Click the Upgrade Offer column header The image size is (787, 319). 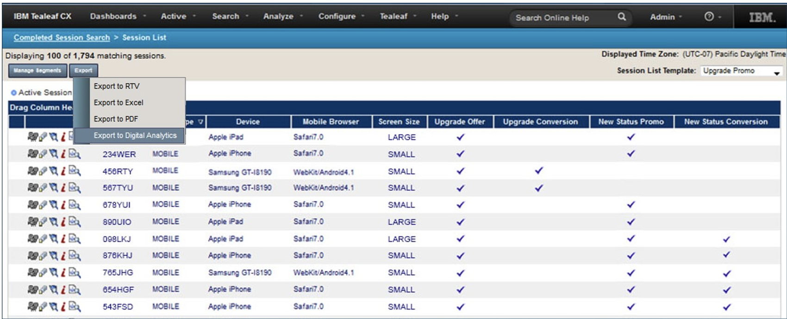point(460,122)
